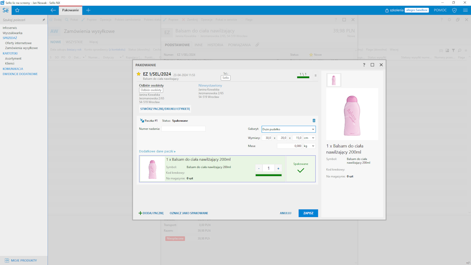
Task: Click the yellow star next to EZ 1/SEL/2024
Action: click(139, 74)
